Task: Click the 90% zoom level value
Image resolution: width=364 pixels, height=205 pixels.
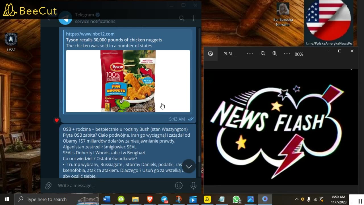Action: tap(299, 54)
